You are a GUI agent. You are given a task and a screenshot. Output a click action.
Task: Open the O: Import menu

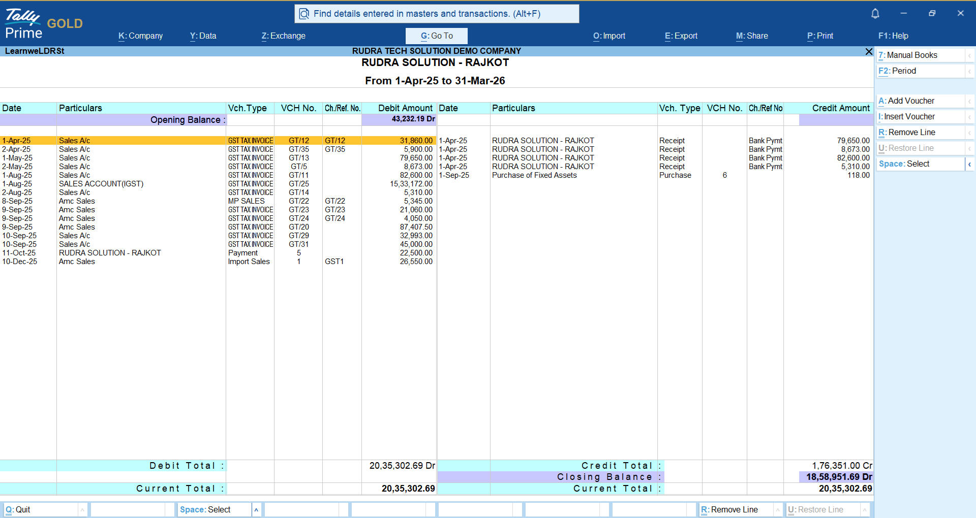tap(609, 36)
